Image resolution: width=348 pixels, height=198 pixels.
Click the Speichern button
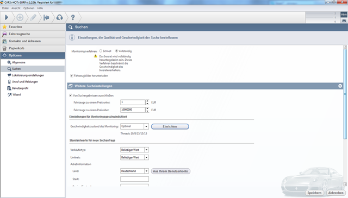[x=314, y=193]
